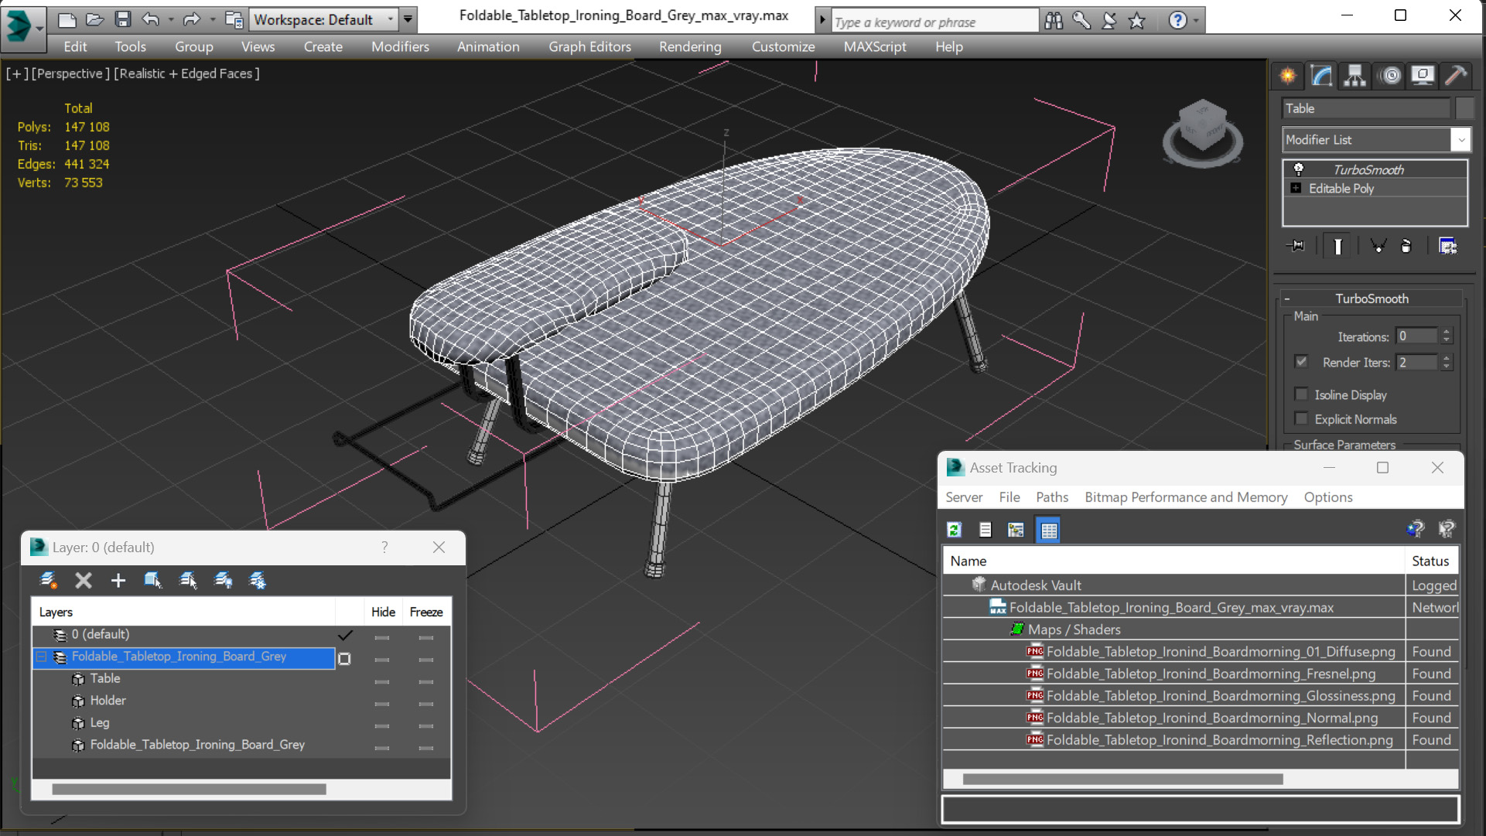Image resolution: width=1486 pixels, height=836 pixels.
Task: Redo action with the forward arrow icon
Action: point(191,19)
